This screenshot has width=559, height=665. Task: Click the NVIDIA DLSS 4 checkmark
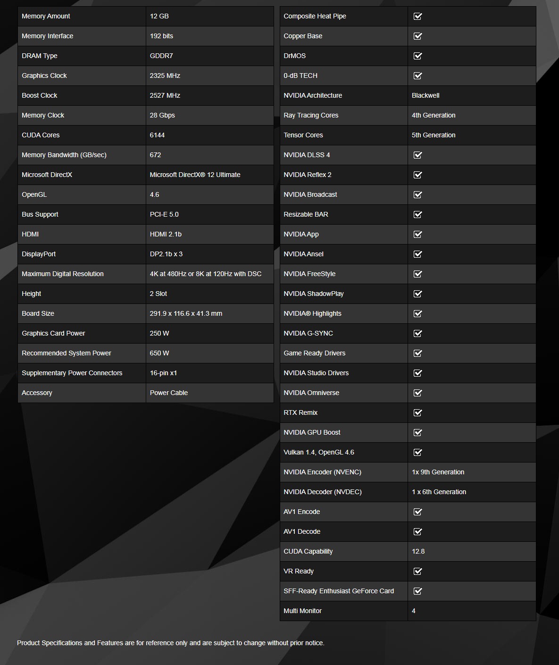click(417, 155)
